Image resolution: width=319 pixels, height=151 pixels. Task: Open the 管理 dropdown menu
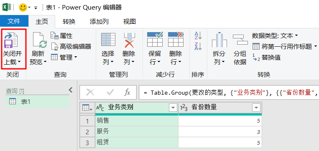[64, 58]
